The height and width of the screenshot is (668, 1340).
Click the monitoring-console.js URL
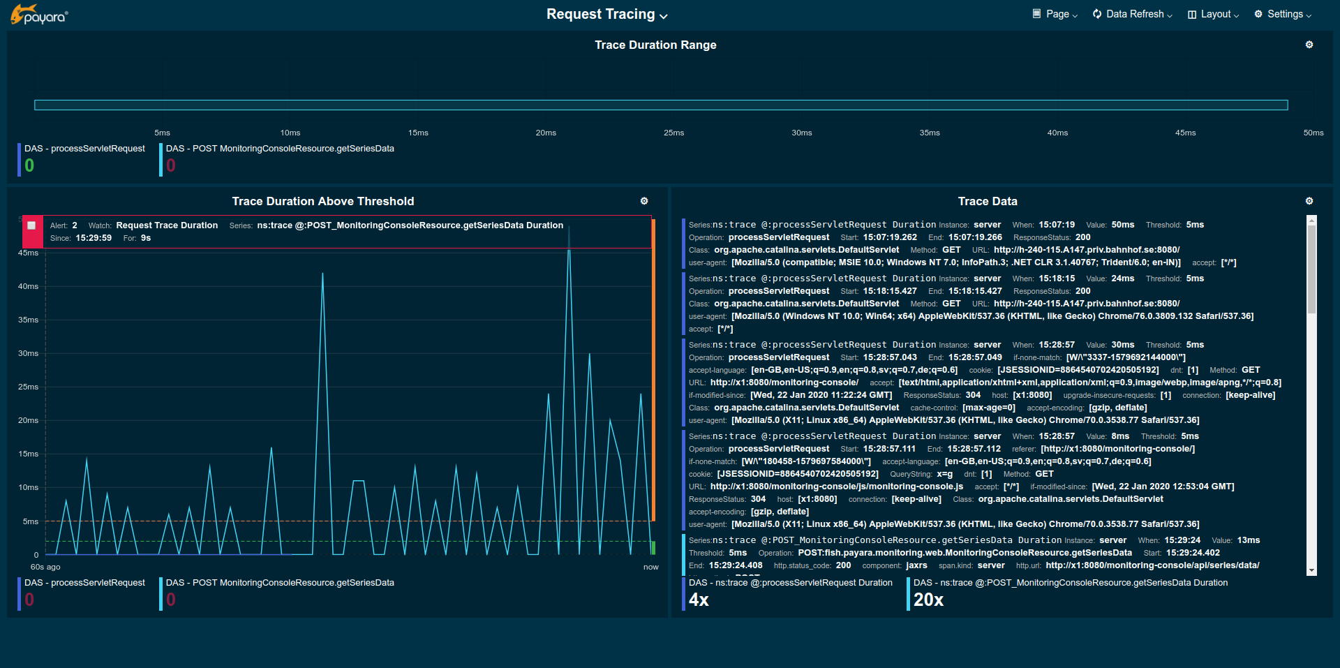pos(837,487)
